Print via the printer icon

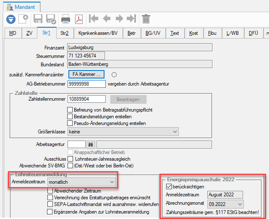tap(66, 19)
